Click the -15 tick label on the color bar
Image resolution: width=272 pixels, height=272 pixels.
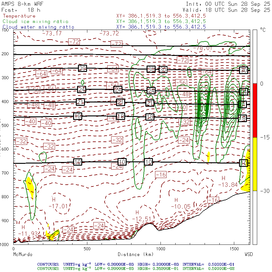(x=265, y=138)
